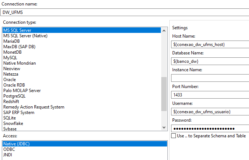
Task: Choose Remedy Action Request System
Action: 82,107
